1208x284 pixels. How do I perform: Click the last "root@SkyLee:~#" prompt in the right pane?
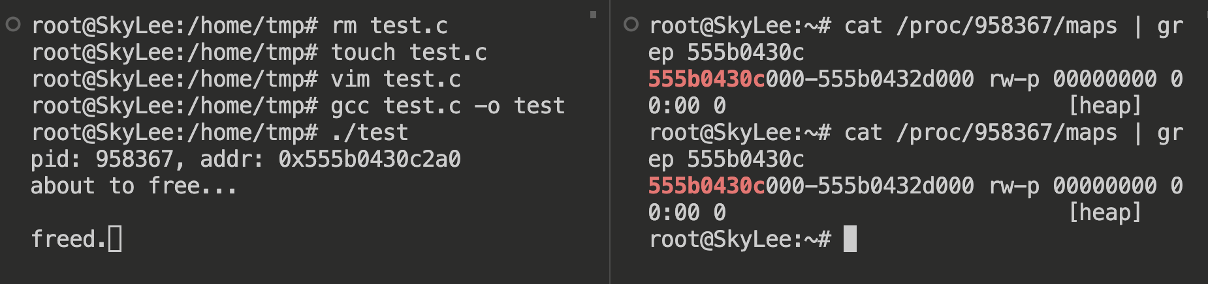pyautogui.click(x=740, y=240)
